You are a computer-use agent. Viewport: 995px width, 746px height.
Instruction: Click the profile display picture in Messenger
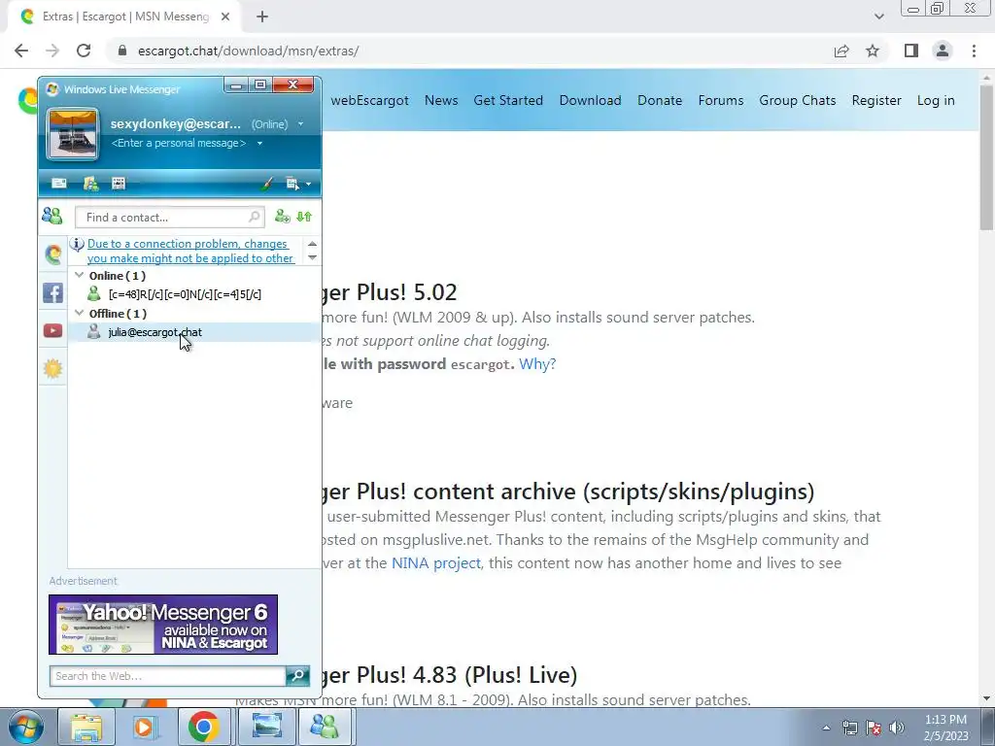click(x=72, y=134)
